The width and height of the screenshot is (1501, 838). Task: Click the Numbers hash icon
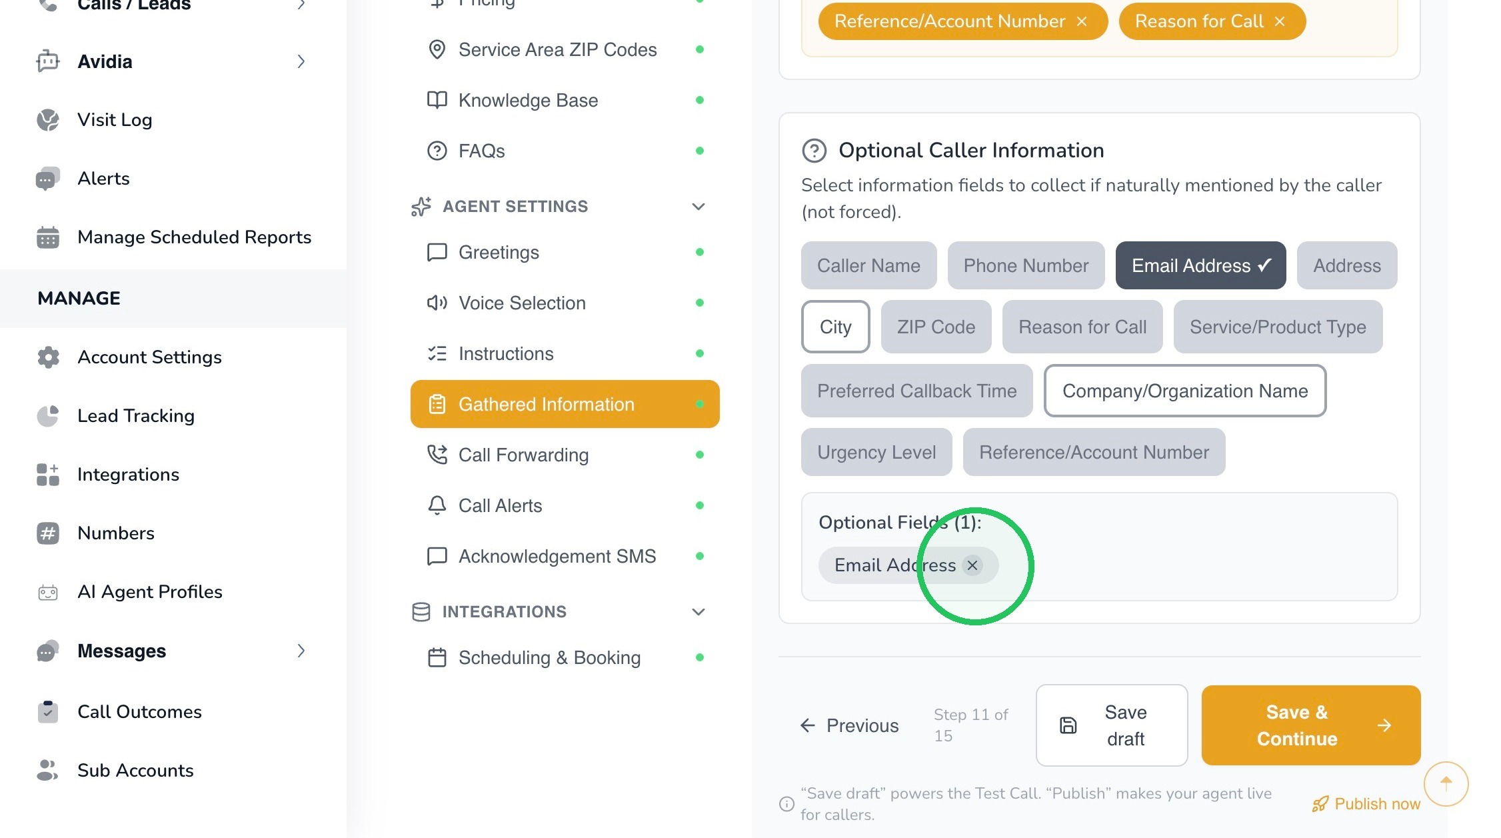tap(48, 533)
